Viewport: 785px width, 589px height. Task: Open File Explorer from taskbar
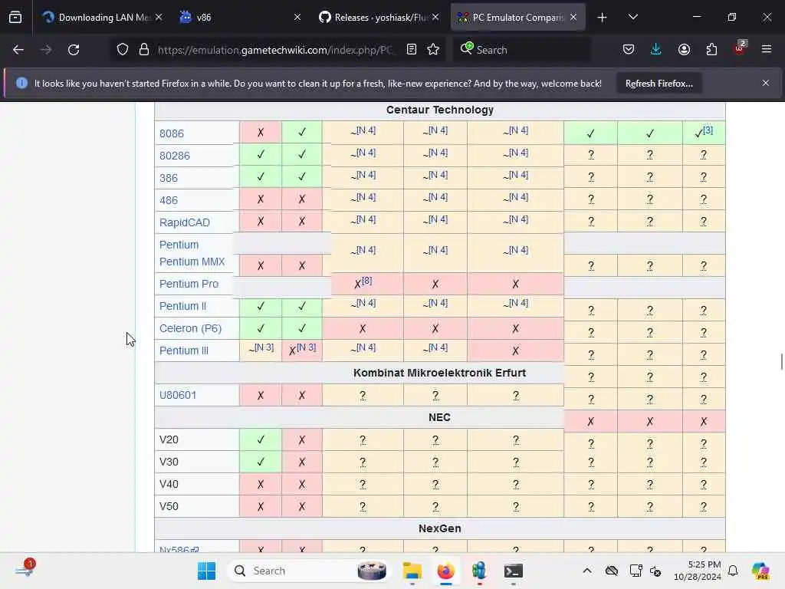(x=412, y=571)
